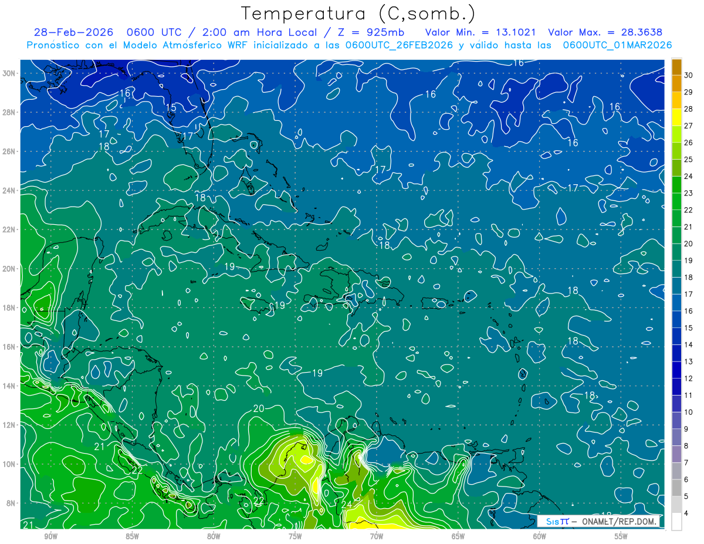Click the colorbar legend value '29'
The height and width of the screenshot is (544, 704).
pyautogui.click(x=688, y=92)
